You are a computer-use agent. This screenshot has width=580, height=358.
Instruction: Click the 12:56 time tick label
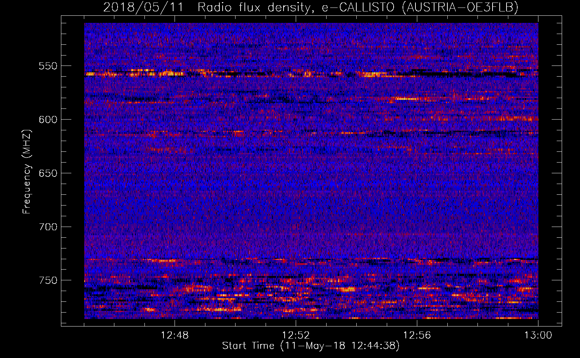tap(417, 335)
